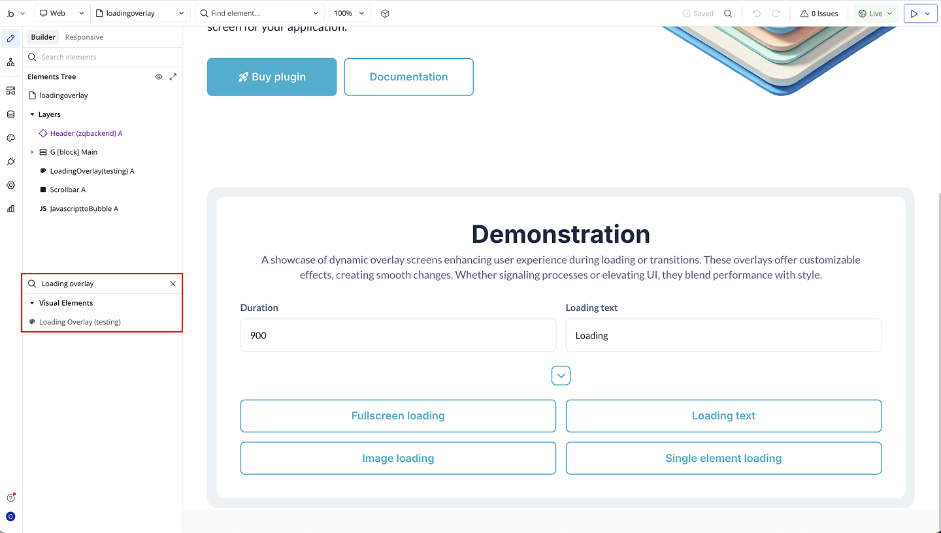Open the preview options chevron
Viewport: 941px width, 533px height.
click(928, 13)
